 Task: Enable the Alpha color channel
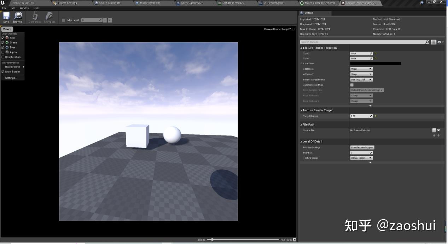tap(3, 52)
